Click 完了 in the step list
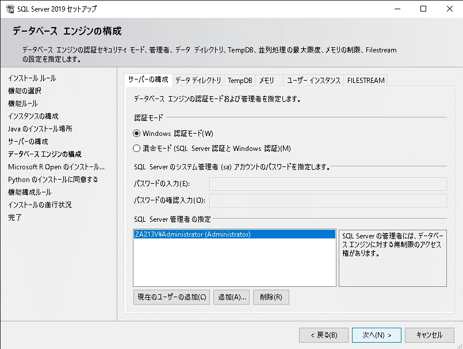 pos(15,217)
